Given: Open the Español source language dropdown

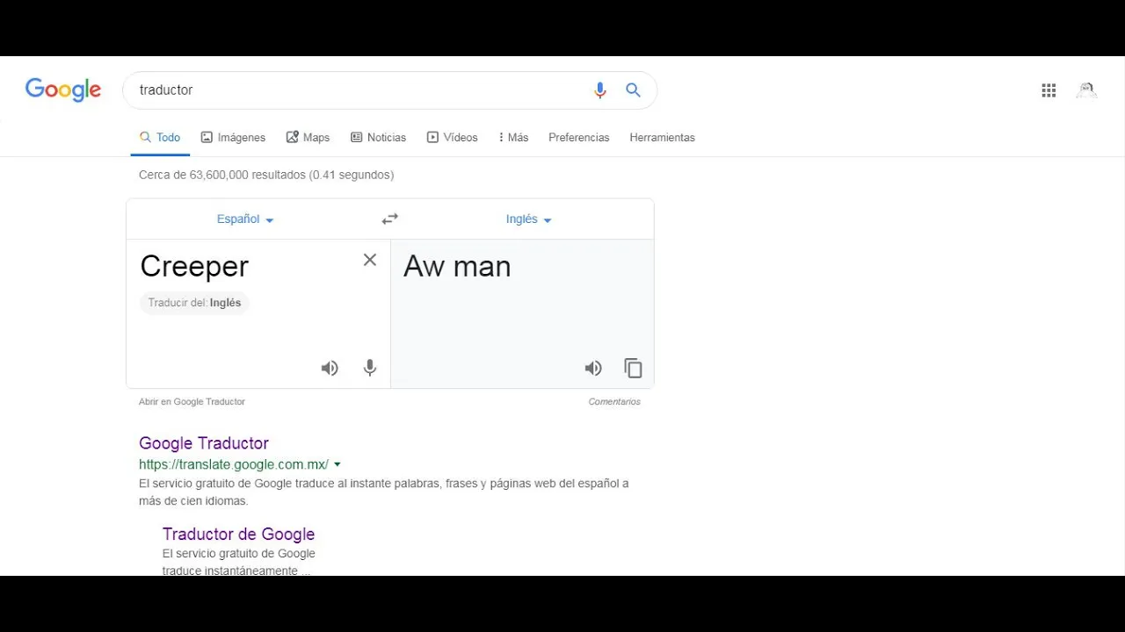Looking at the screenshot, I should (245, 219).
